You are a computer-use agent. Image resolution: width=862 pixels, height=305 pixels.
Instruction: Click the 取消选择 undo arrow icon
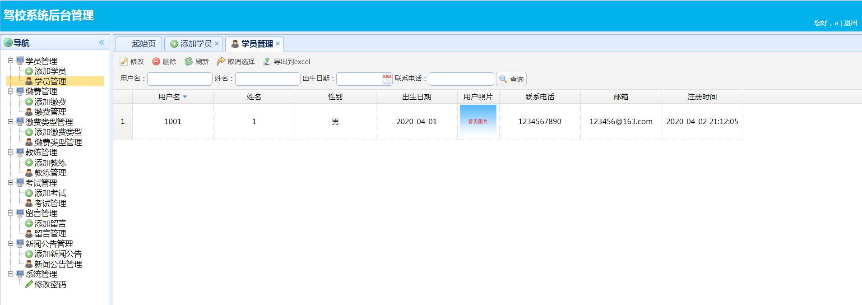(x=221, y=61)
